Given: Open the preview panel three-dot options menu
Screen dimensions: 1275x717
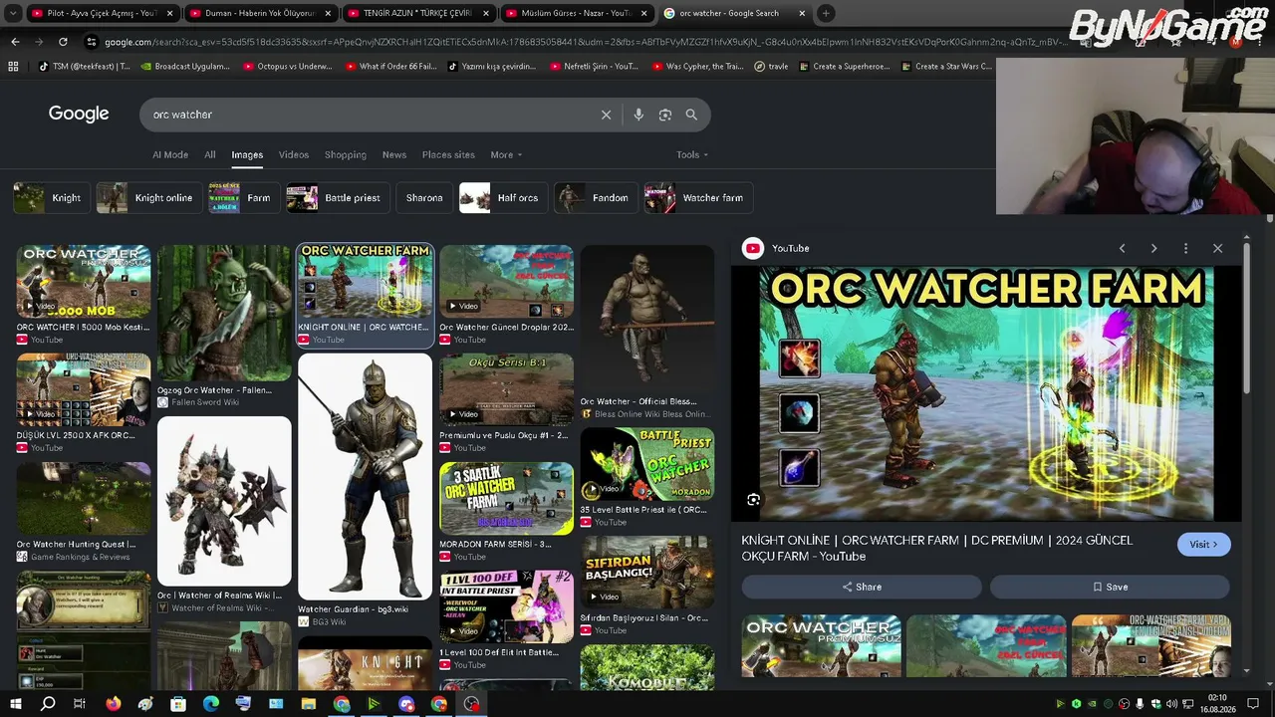Looking at the screenshot, I should 1185,248.
